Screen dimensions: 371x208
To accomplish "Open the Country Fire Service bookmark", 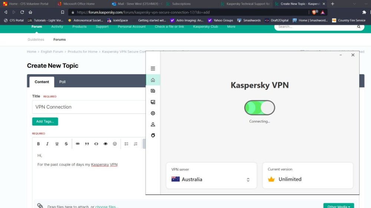I will 349,20.
